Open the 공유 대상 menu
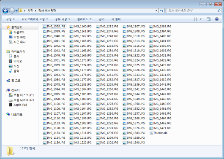Viewport: 224px width, 159px height. tap(63, 19)
